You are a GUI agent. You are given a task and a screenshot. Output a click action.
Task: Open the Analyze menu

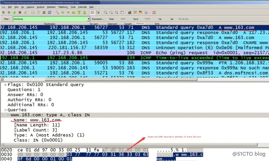[x=40, y=7]
